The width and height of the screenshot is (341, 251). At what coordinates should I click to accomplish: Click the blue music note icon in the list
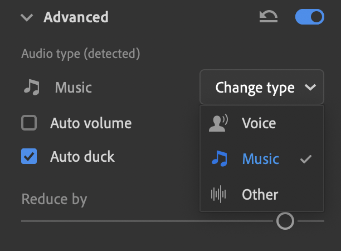pyautogui.click(x=220, y=159)
